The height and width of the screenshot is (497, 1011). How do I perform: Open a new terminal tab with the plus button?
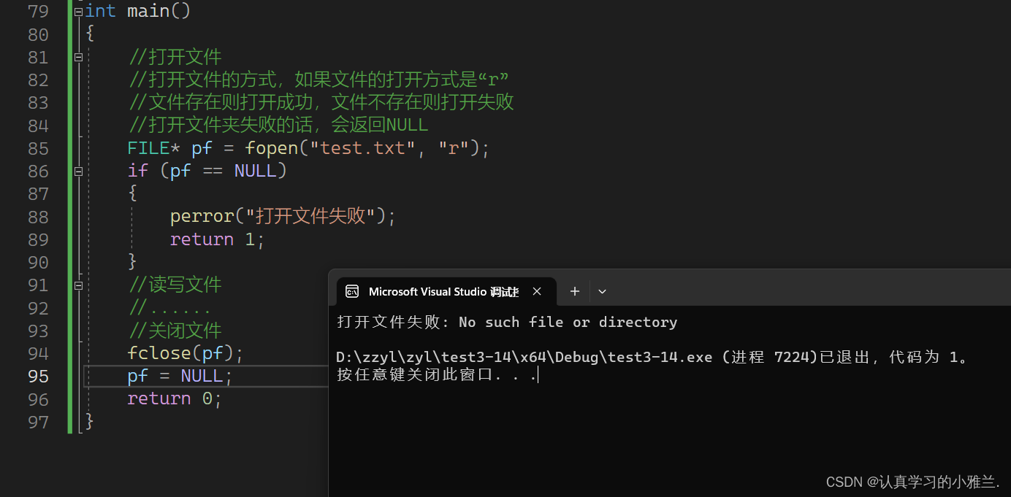click(x=575, y=291)
